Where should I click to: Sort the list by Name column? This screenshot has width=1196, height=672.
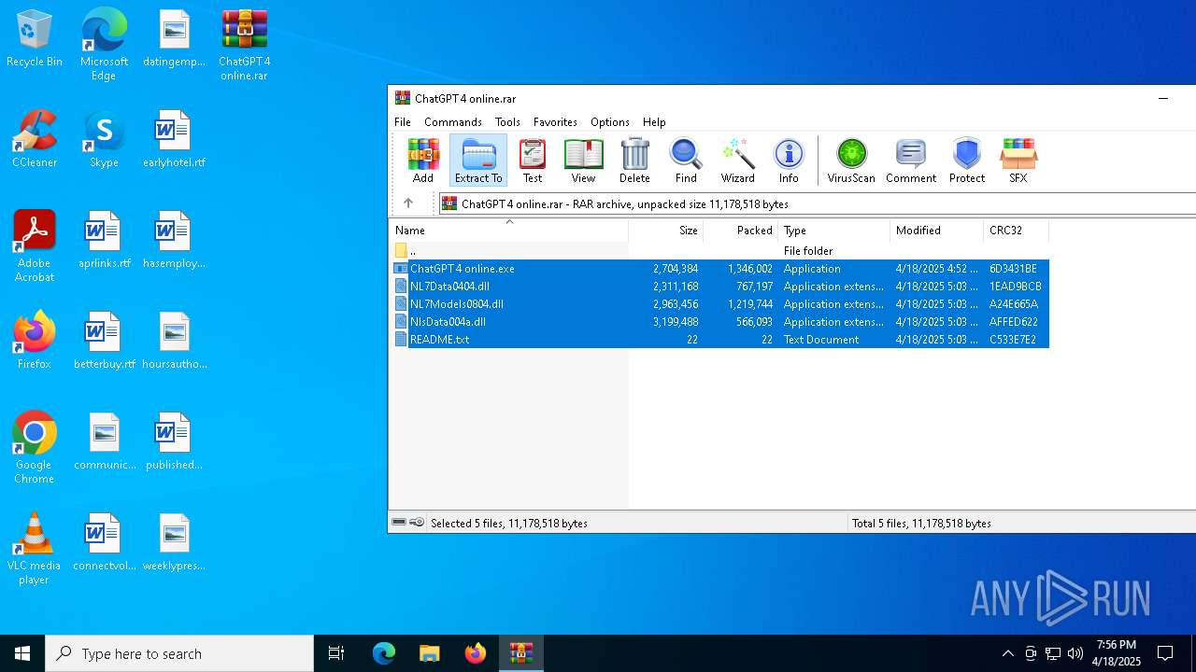[x=509, y=231]
